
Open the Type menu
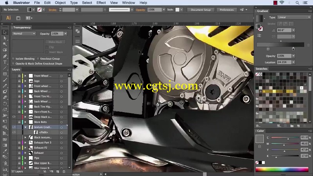[x=74, y=3]
